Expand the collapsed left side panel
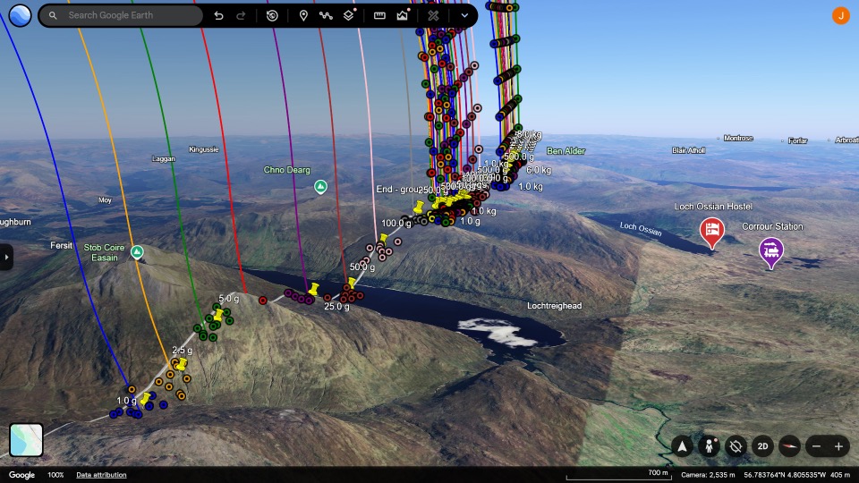The width and height of the screenshot is (859, 483). [x=6, y=257]
